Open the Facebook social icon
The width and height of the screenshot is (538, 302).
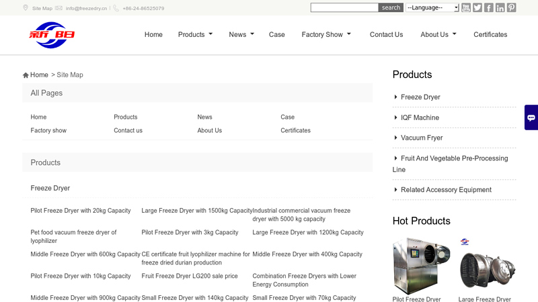[x=489, y=7]
